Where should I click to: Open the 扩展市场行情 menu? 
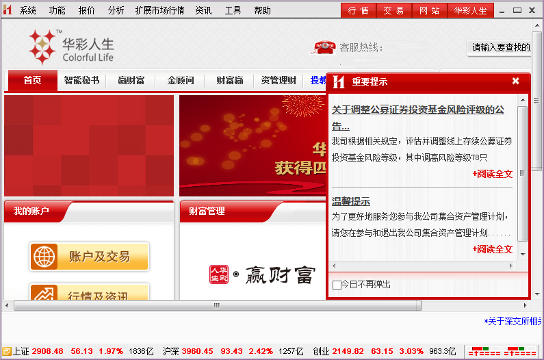coord(159,10)
